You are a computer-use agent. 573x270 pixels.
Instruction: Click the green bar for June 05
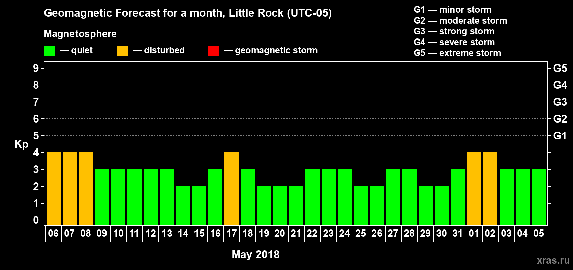click(x=539, y=197)
